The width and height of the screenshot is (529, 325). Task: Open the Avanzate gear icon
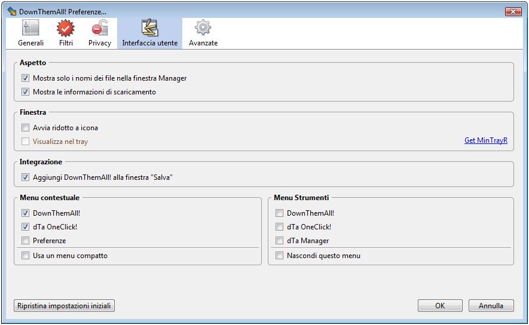click(x=203, y=28)
